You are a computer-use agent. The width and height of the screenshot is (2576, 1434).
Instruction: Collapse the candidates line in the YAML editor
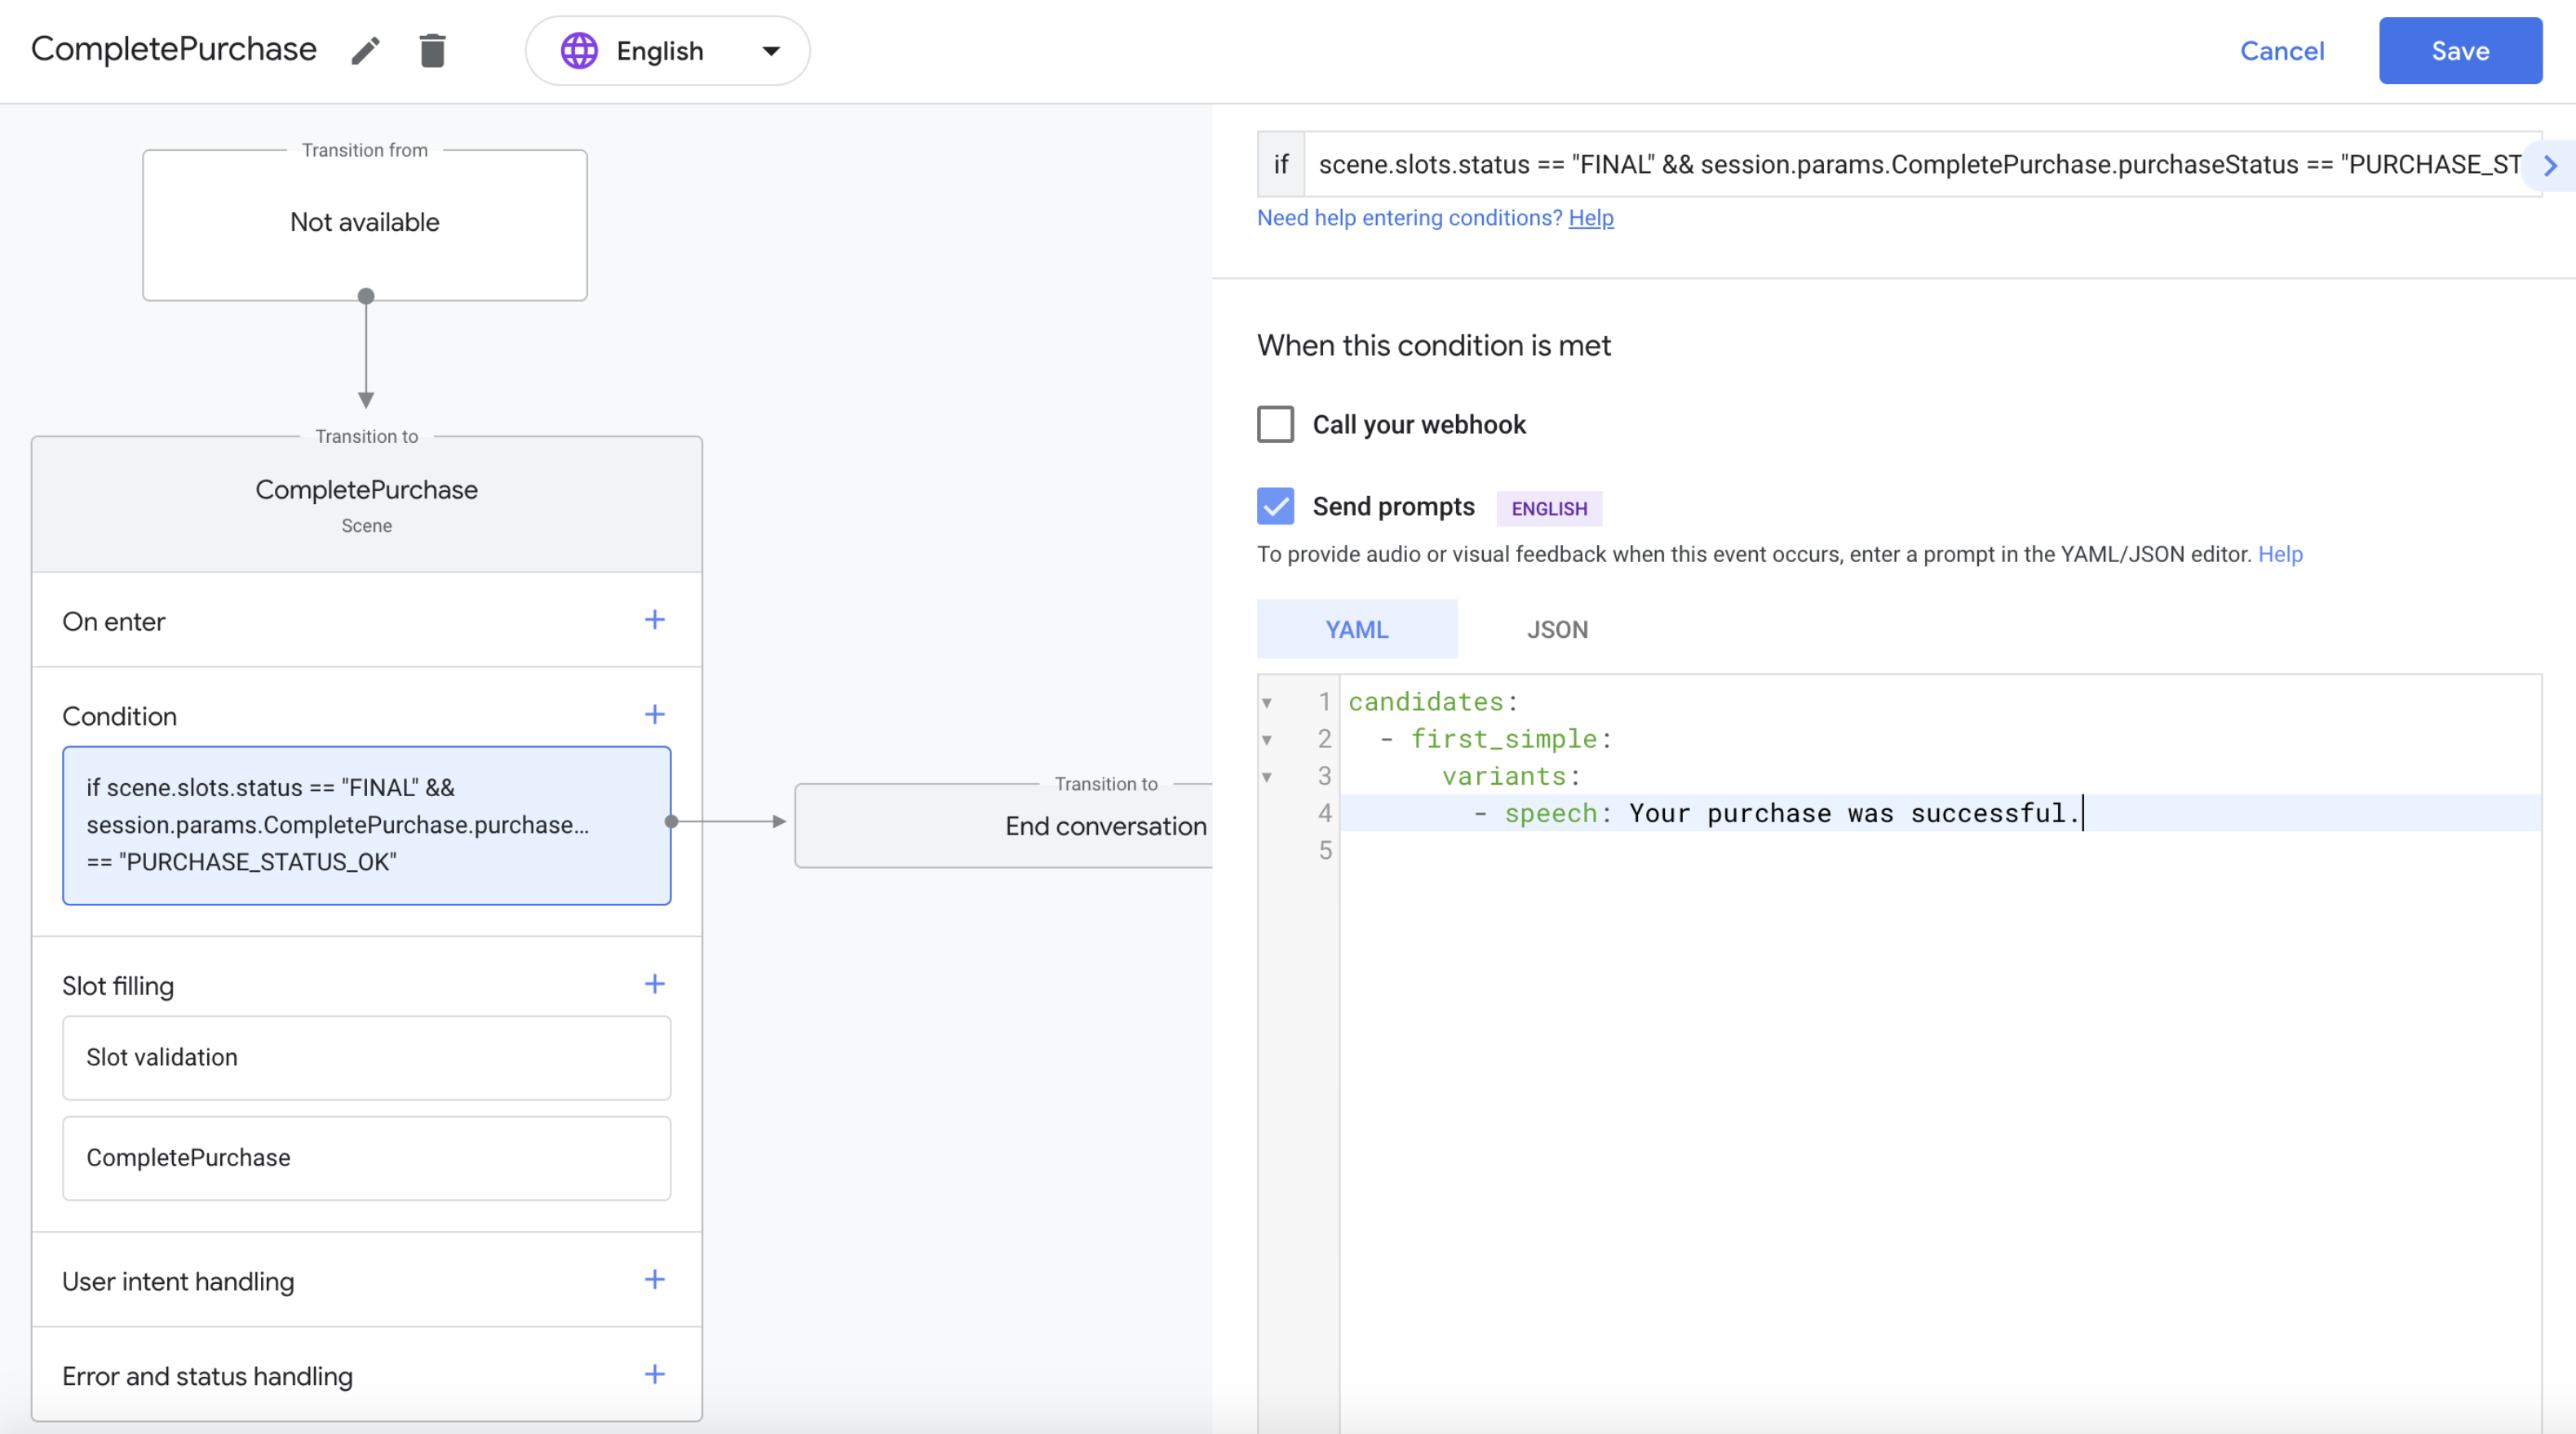1267,703
